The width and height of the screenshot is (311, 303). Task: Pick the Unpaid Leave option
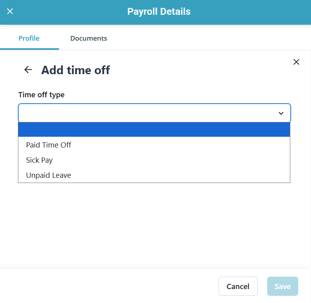pyautogui.click(x=49, y=175)
